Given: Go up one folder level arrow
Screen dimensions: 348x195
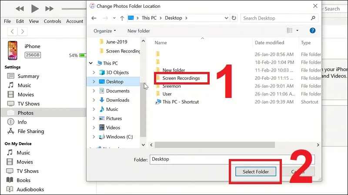Looking at the screenshot, I should pyautogui.click(x=122, y=18).
